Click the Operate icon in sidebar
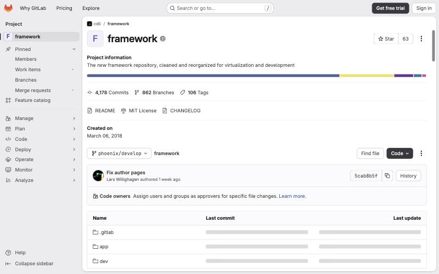 (x=8, y=159)
